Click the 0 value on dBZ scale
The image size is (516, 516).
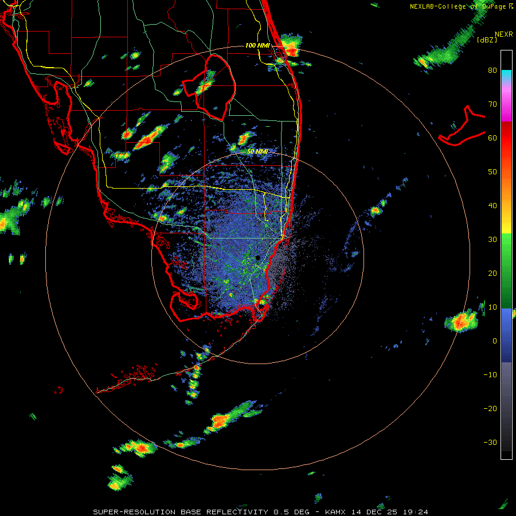pyautogui.click(x=495, y=341)
